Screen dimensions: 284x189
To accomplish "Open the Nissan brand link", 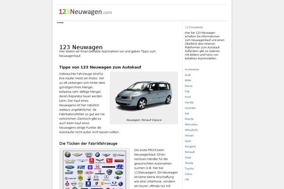I will (x=189, y=135).
